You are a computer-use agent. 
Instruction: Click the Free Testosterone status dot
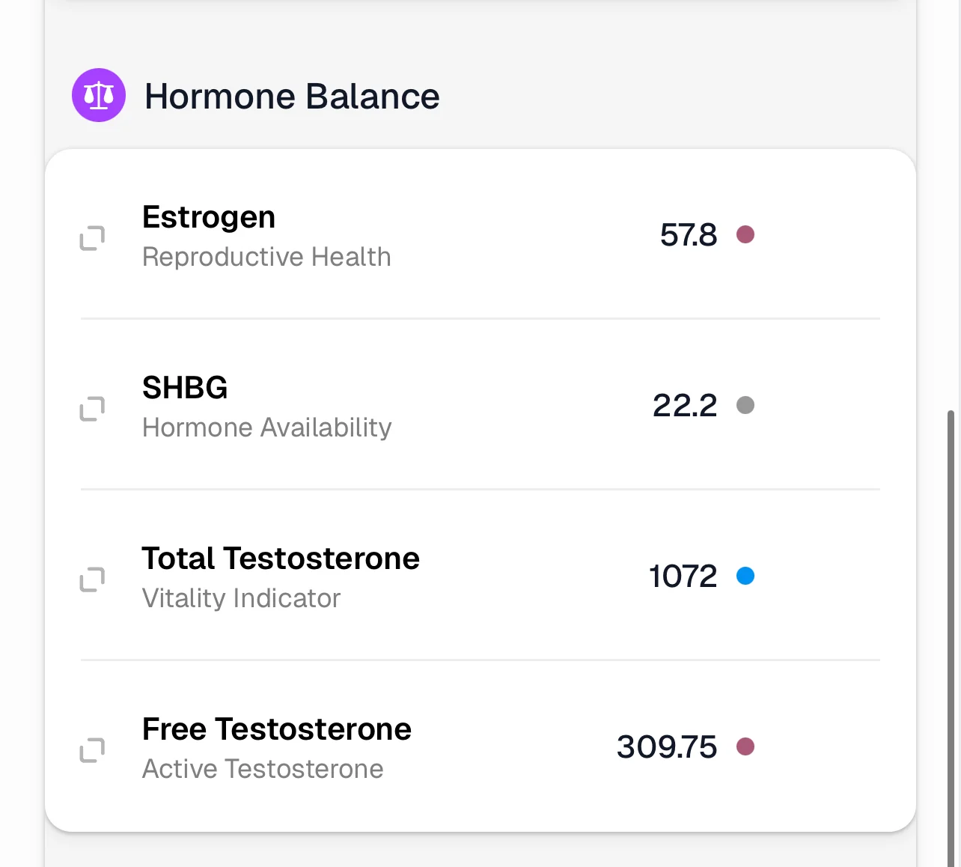click(x=745, y=747)
